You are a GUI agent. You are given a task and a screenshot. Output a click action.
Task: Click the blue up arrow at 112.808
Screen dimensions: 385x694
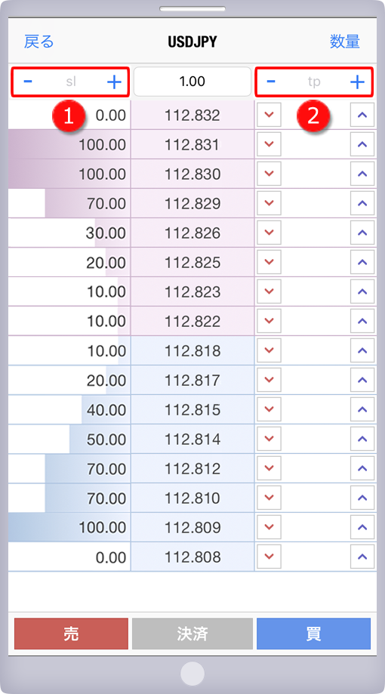362,557
